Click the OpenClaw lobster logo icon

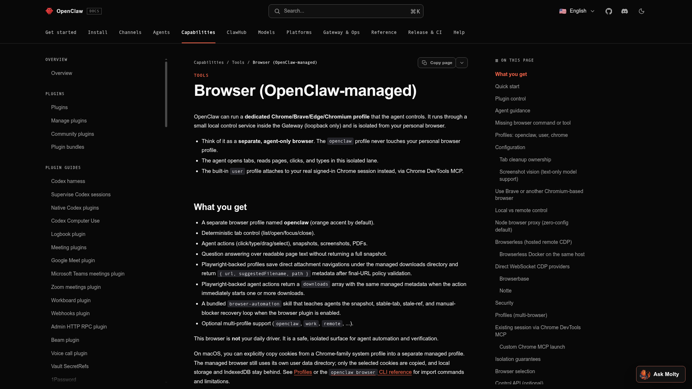click(x=49, y=11)
